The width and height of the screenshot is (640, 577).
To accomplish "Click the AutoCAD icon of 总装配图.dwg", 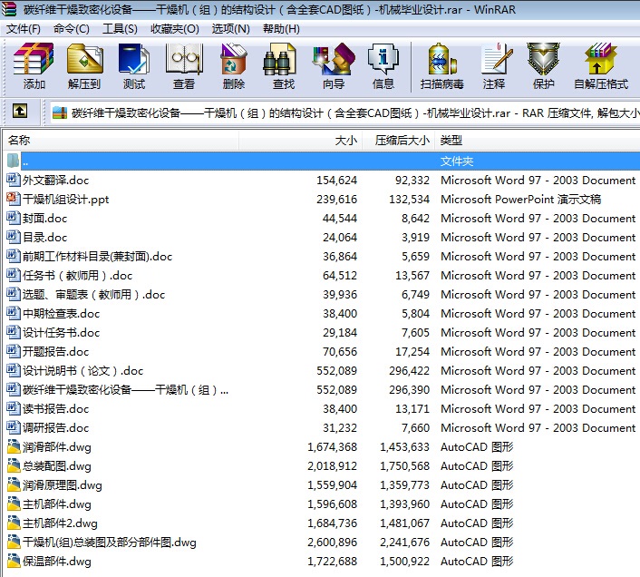I will [x=14, y=466].
